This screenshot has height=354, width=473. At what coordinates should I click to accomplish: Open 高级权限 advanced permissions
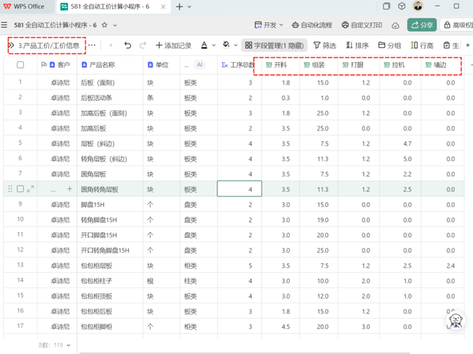(x=457, y=25)
